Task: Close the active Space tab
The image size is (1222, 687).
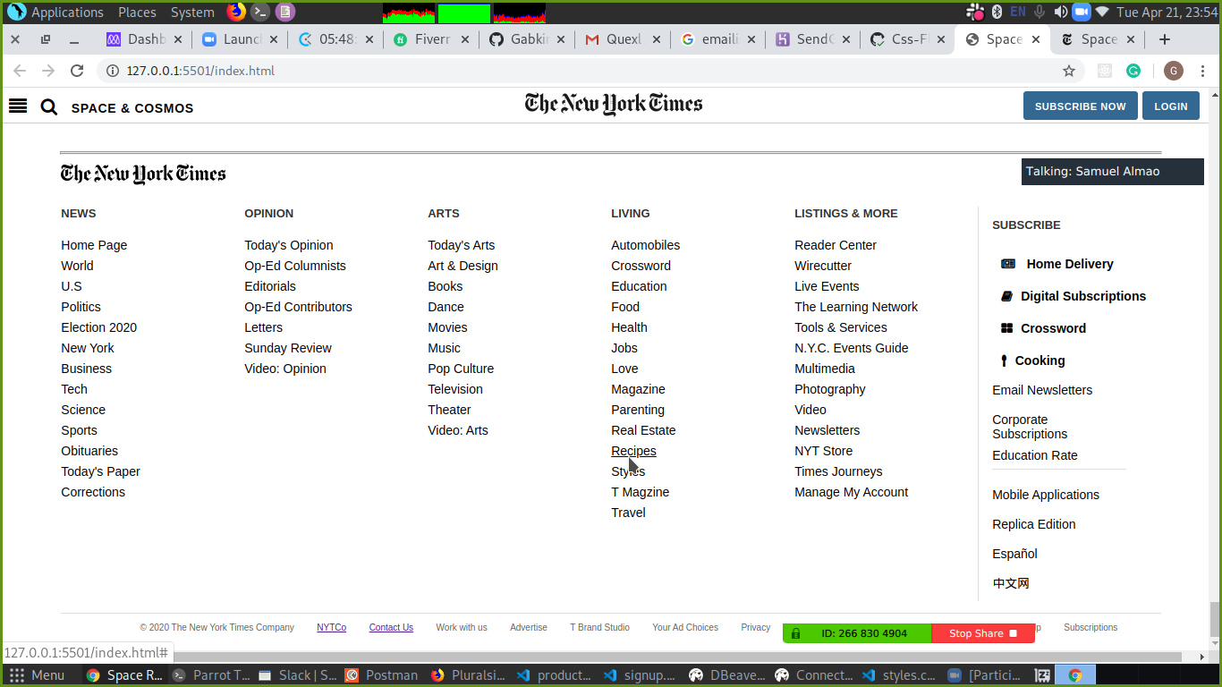Action: pyautogui.click(x=1036, y=39)
